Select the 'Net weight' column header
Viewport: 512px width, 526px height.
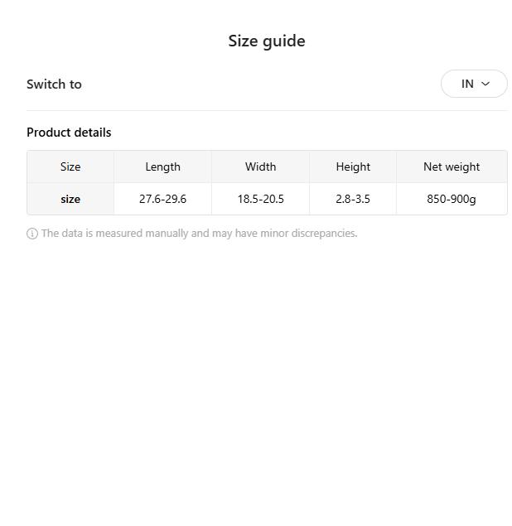click(x=452, y=166)
